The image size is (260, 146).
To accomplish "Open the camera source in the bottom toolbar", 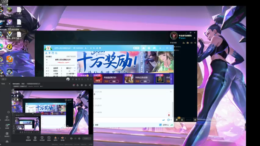I will pyautogui.click(x=35, y=139).
